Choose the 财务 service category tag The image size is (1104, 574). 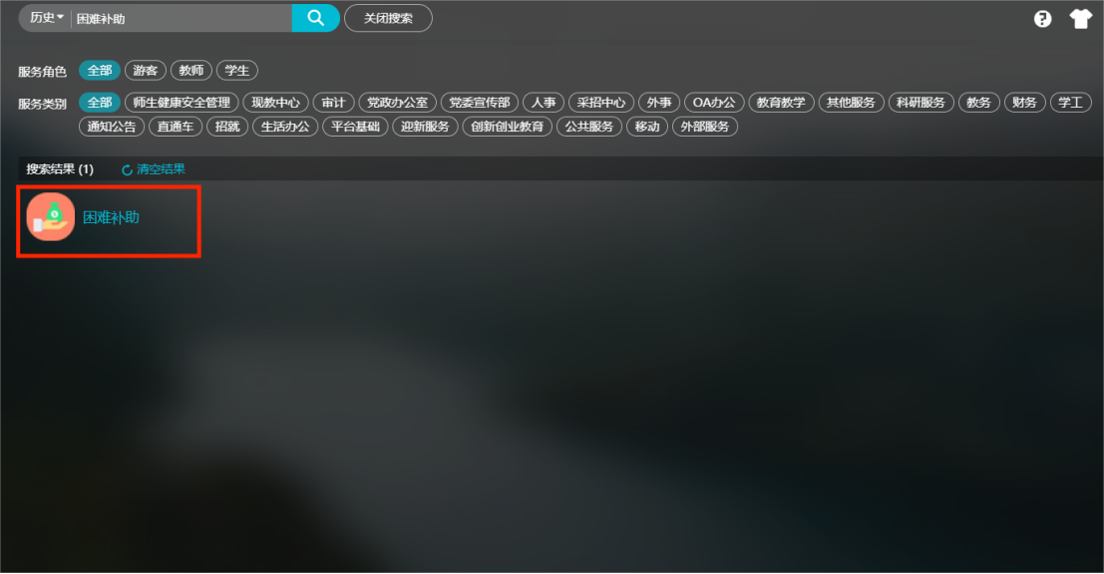pyautogui.click(x=1023, y=103)
